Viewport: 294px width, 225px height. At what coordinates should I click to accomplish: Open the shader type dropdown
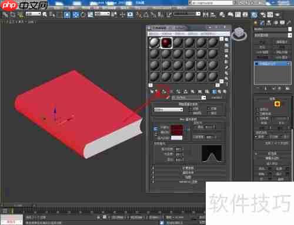[168, 110]
